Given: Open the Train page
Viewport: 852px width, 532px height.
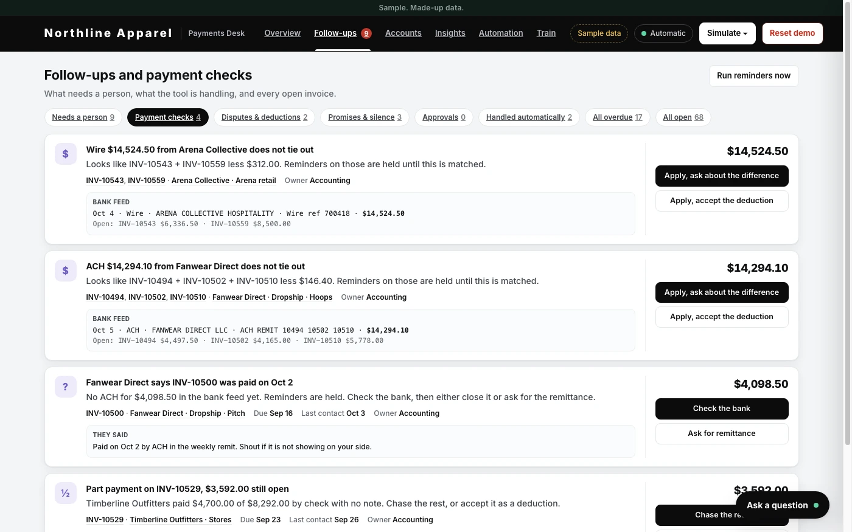Looking at the screenshot, I should pyautogui.click(x=546, y=33).
